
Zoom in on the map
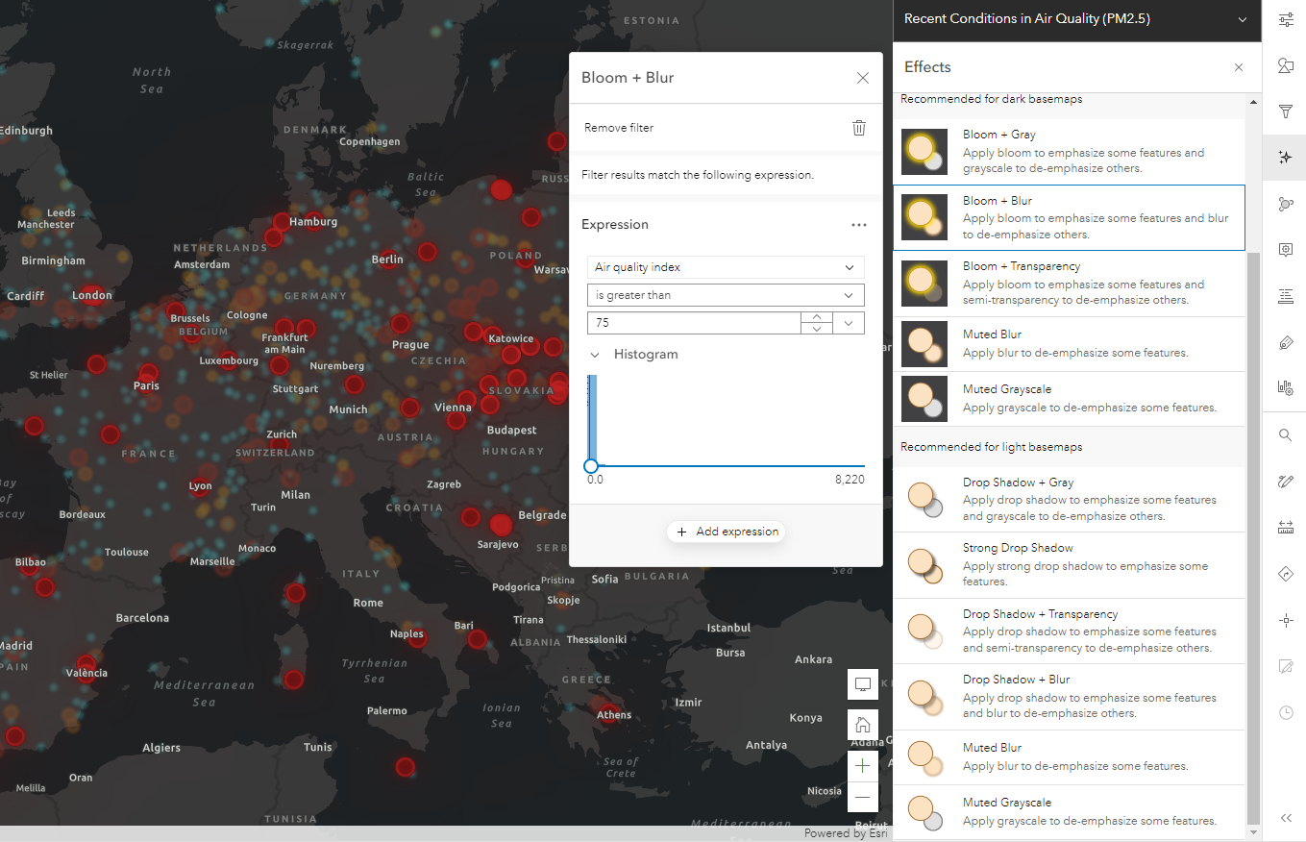coord(862,765)
